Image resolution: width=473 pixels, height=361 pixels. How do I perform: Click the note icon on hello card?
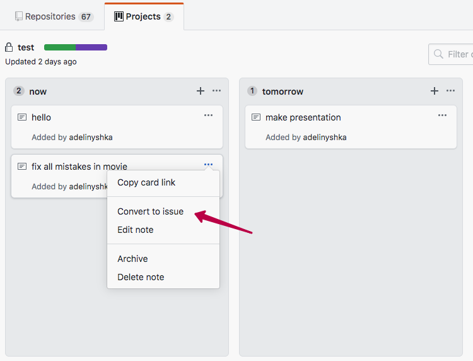click(22, 117)
